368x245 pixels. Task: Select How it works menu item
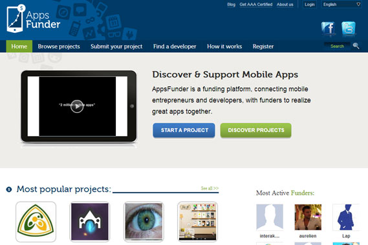[x=224, y=46]
